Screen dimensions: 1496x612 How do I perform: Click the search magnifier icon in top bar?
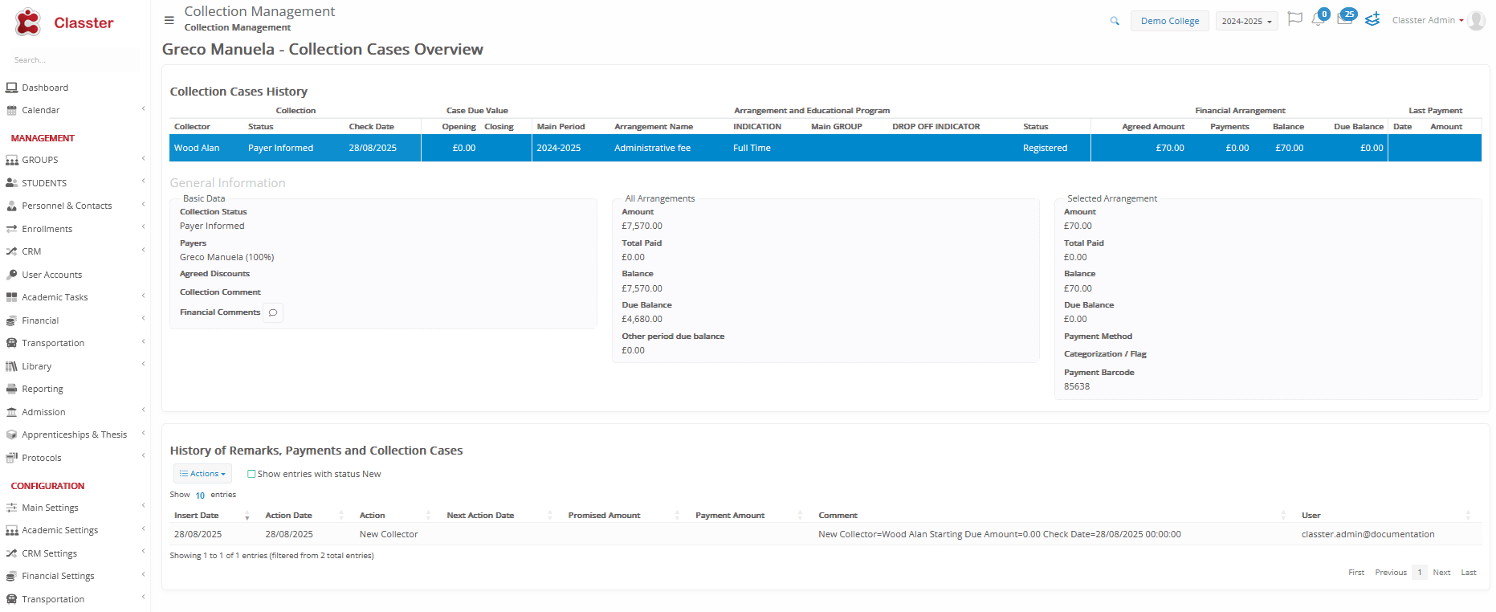click(1115, 21)
